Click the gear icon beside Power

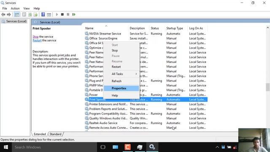pos(87,95)
